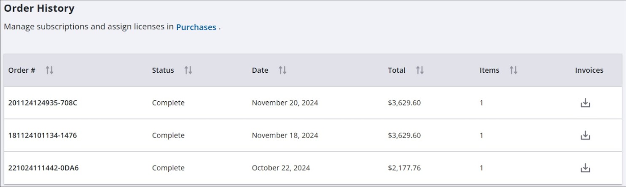Download invoice for order 181124101134-1476
The image size is (626, 187).
point(585,135)
